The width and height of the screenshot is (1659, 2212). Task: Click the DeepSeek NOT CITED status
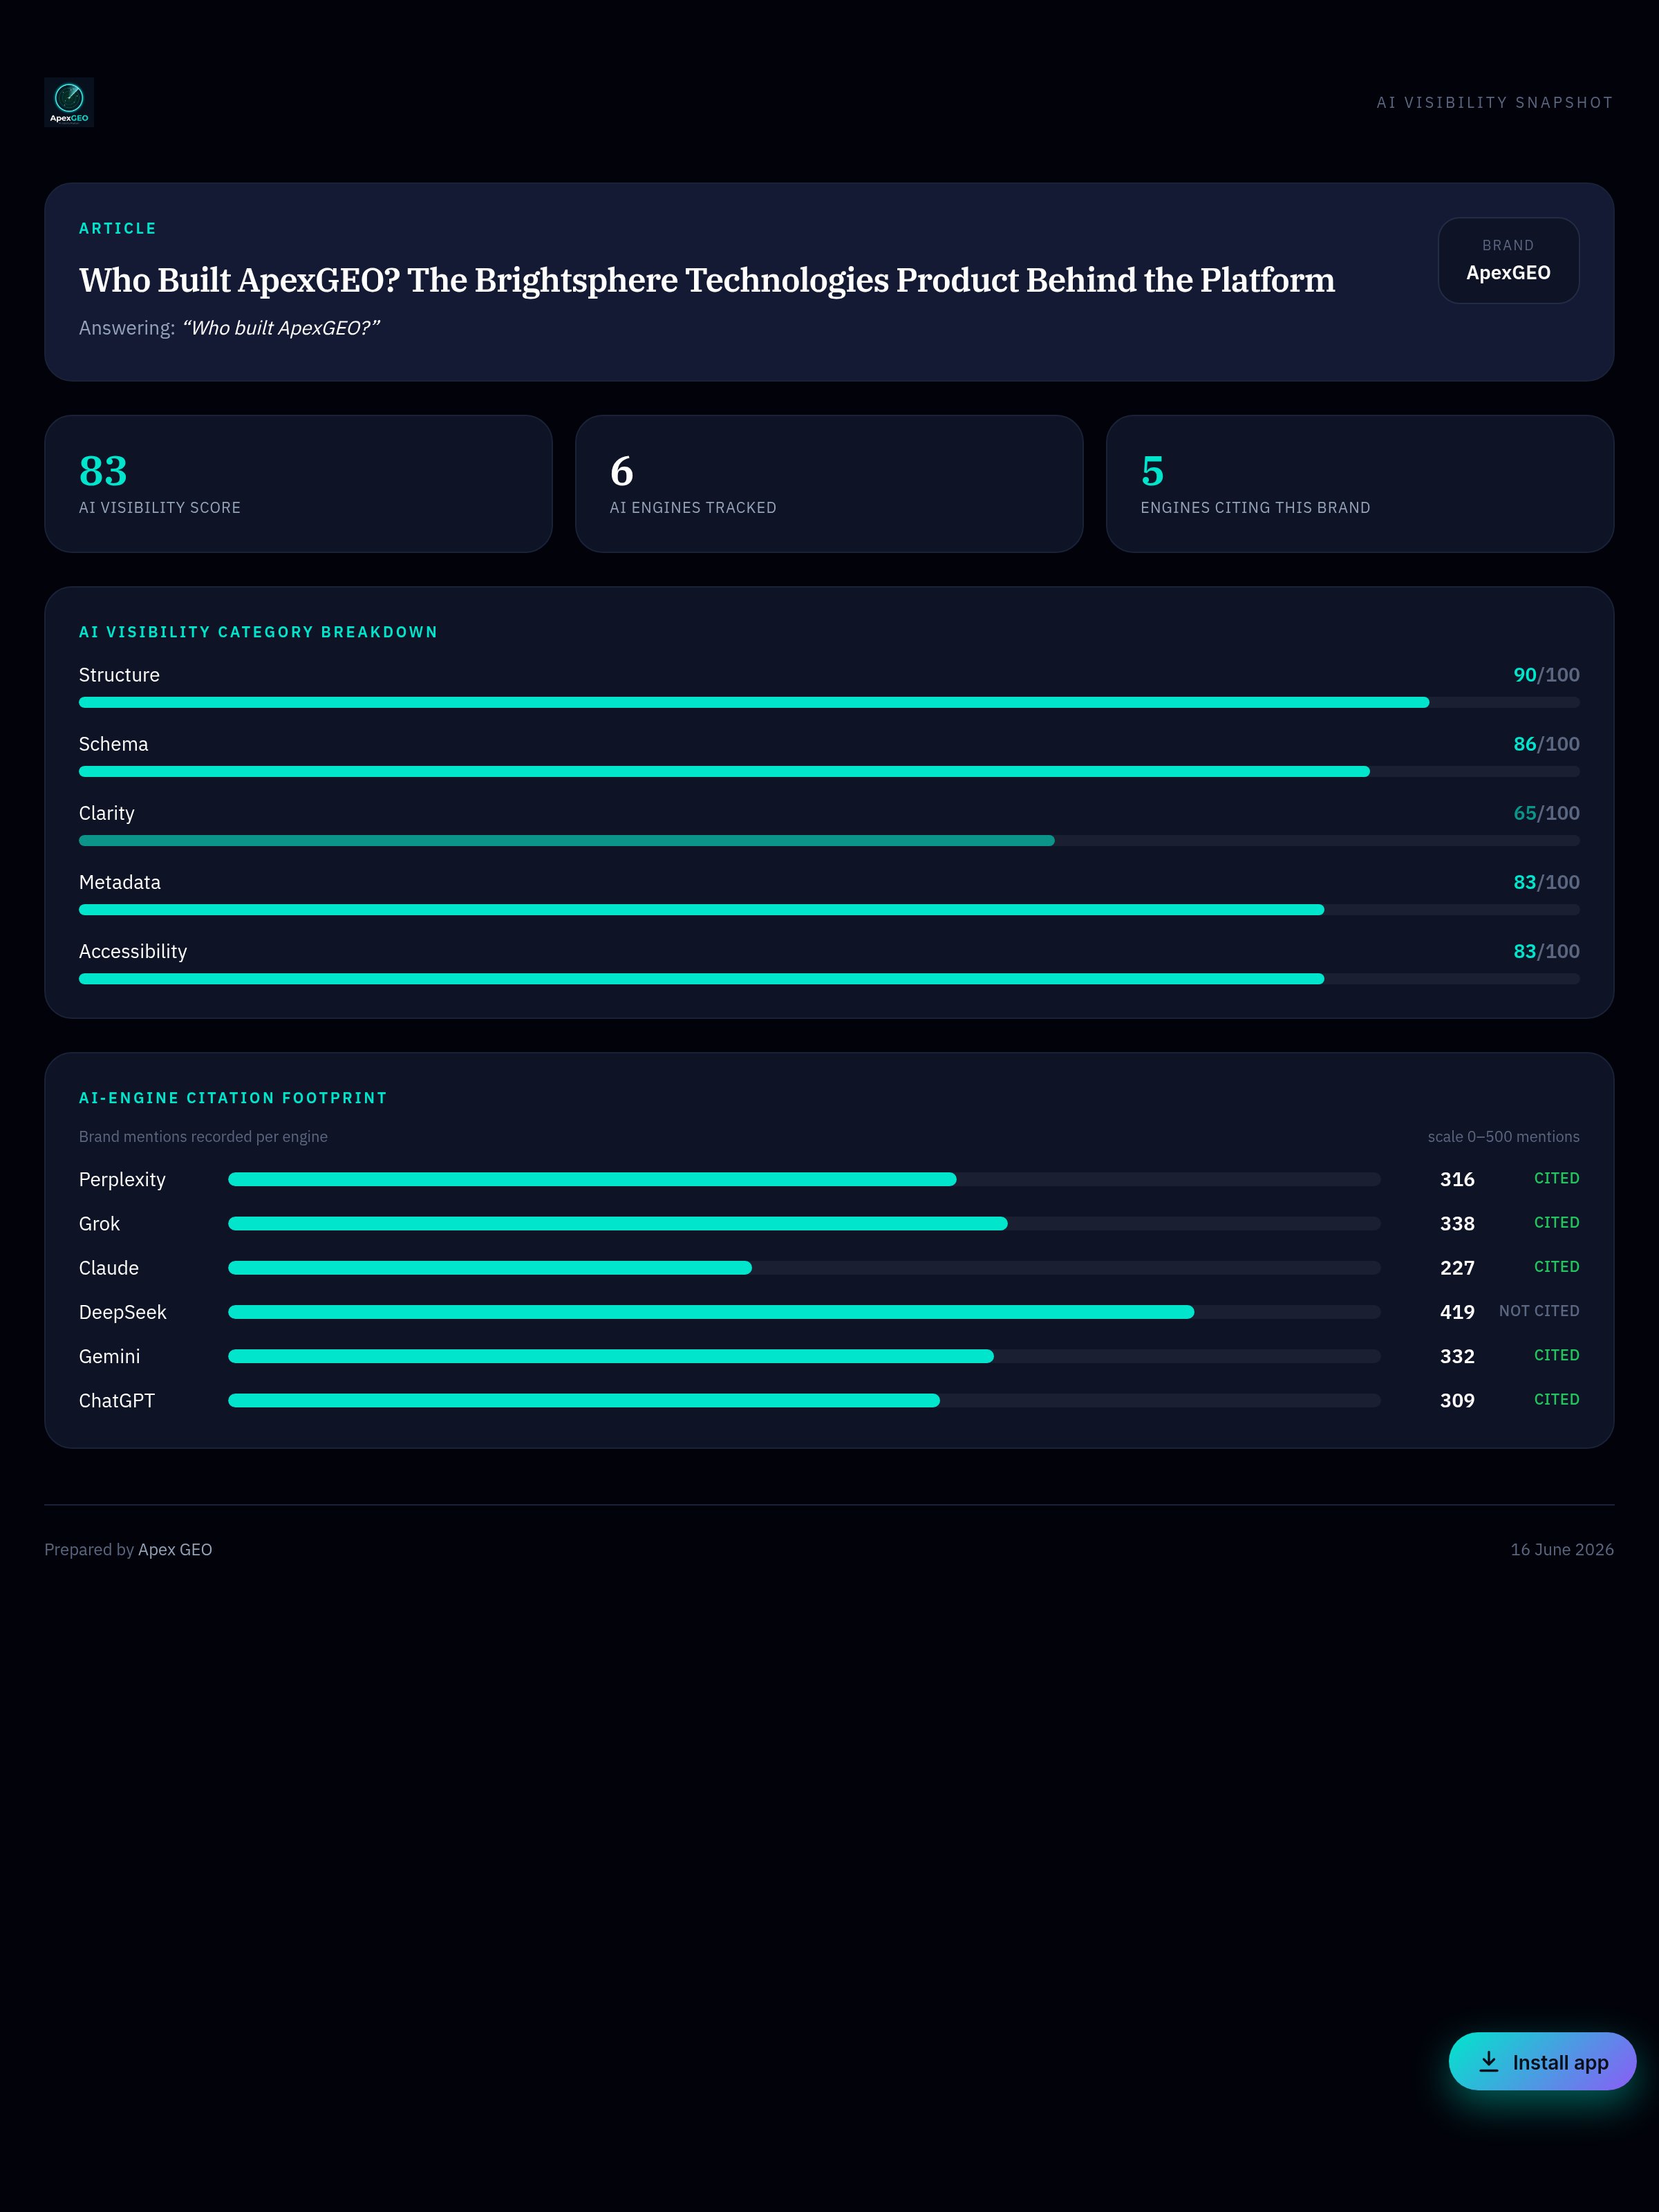point(1539,1311)
